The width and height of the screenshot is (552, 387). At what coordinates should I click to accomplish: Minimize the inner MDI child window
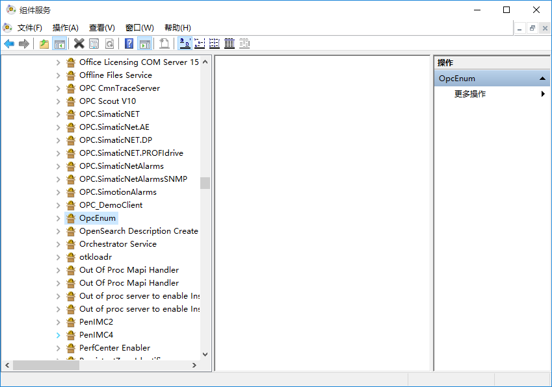tap(519, 28)
